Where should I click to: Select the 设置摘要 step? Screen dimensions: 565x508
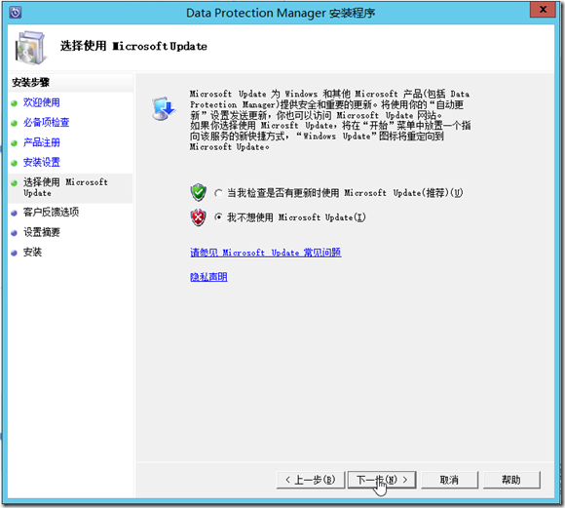[x=42, y=232]
